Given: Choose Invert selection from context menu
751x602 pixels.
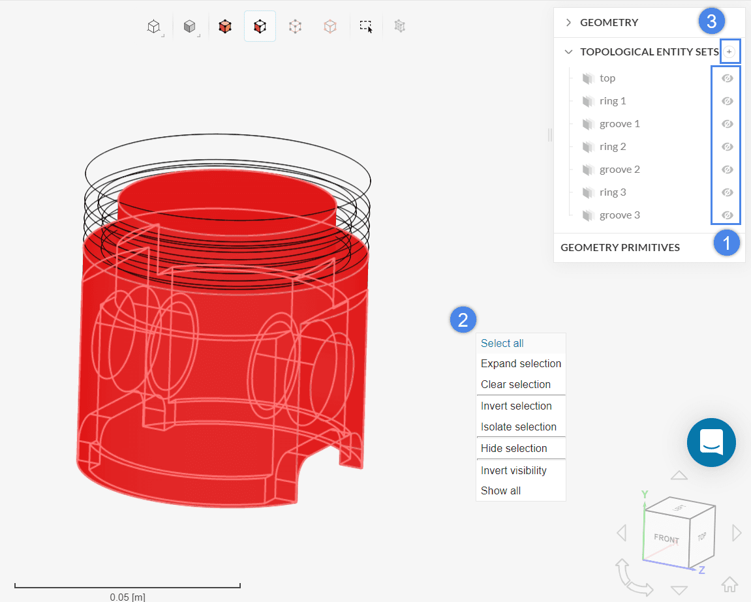Looking at the screenshot, I should coord(516,406).
